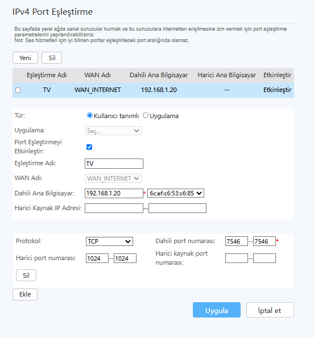The height and width of the screenshot is (338, 318).
Task: Focus the Eşleştirme Adı field containing TV
Action: point(114,164)
